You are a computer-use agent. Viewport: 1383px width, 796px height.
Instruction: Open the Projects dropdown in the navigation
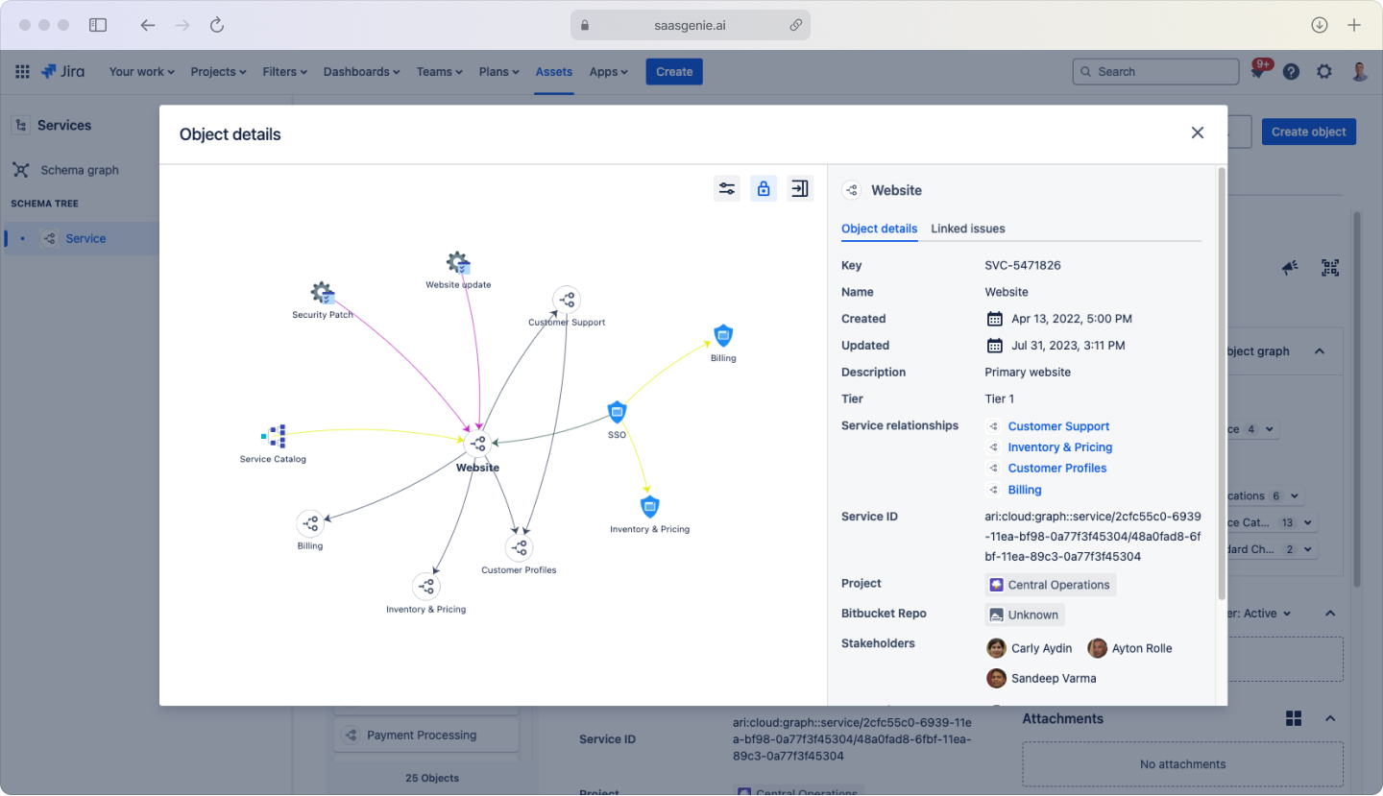pos(217,71)
